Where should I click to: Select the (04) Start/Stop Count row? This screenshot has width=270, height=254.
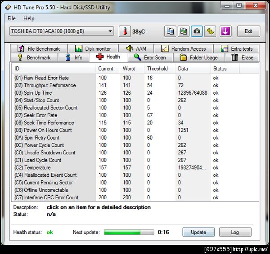[x=135, y=100]
